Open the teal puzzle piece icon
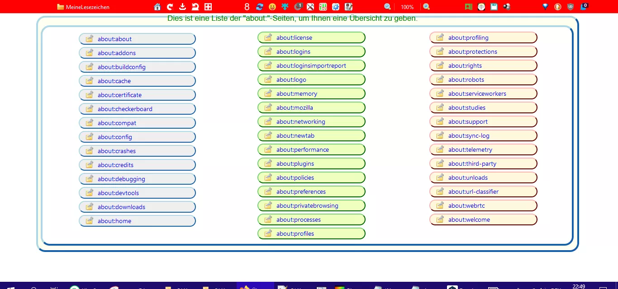The height and width of the screenshot is (289, 618). click(285, 7)
